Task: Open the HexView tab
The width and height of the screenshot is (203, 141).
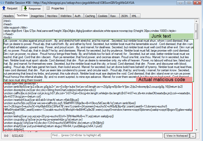Action: tap(52, 16)
